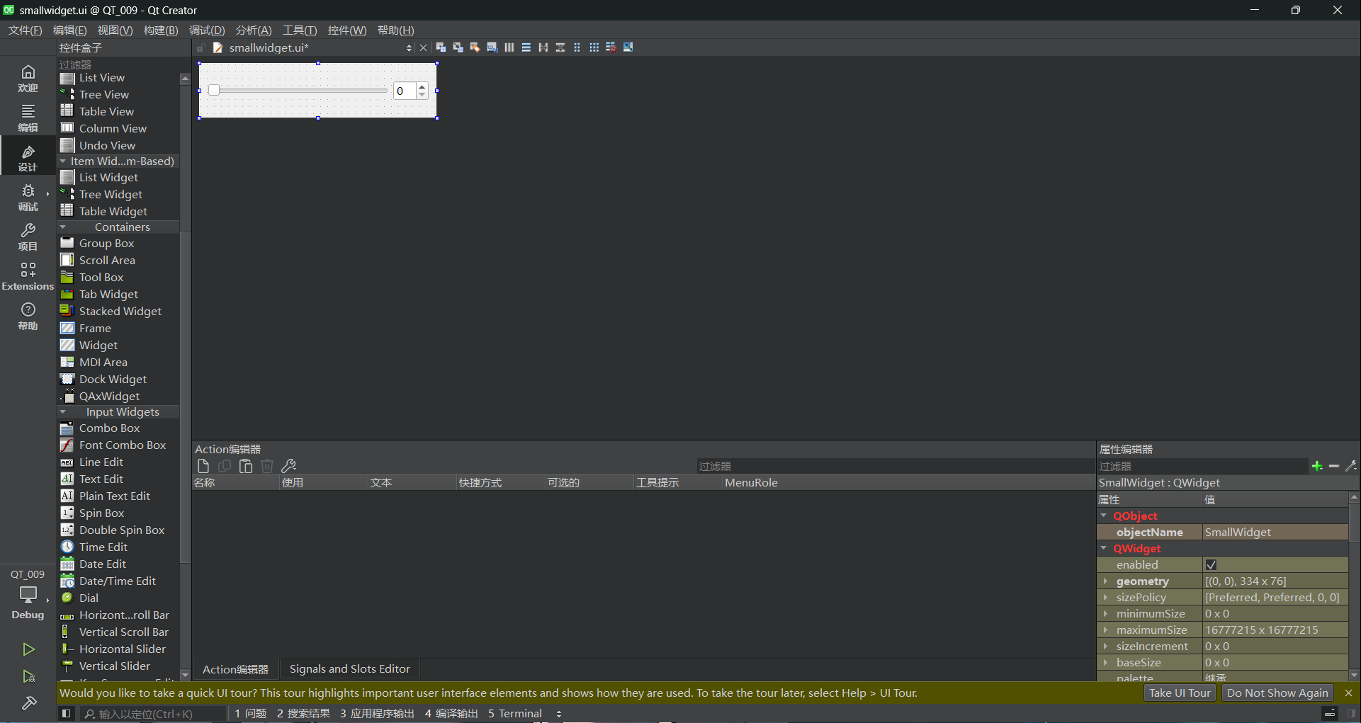Toggle the left sidebar visibility button
1361x723 pixels.
66,714
